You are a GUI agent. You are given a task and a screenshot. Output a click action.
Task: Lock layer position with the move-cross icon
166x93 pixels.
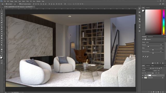point(149,73)
